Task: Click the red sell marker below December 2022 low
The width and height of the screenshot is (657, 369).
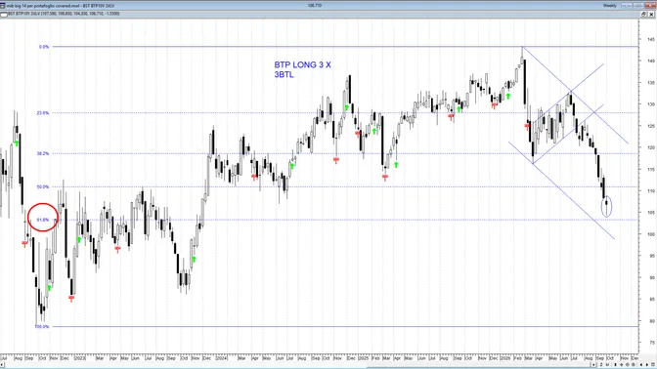Action: tap(71, 299)
